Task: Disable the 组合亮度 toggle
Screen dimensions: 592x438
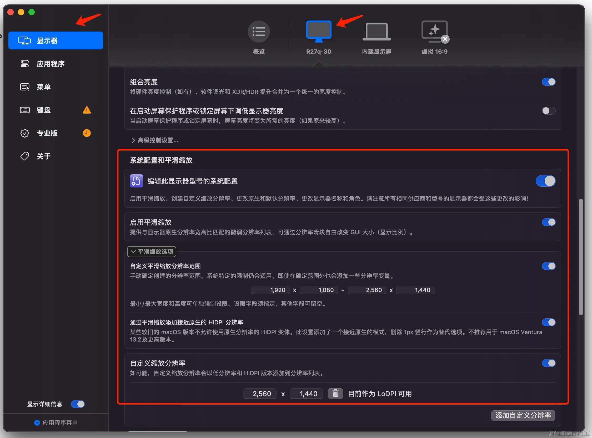Action: coord(548,82)
